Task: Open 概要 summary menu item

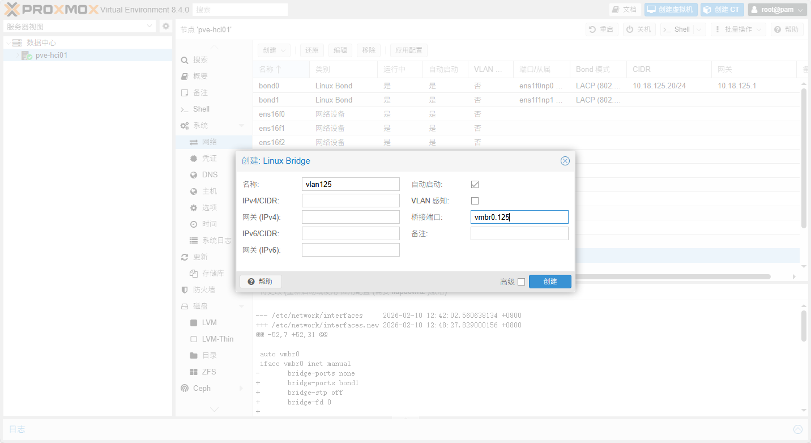Action: pyautogui.click(x=213, y=76)
